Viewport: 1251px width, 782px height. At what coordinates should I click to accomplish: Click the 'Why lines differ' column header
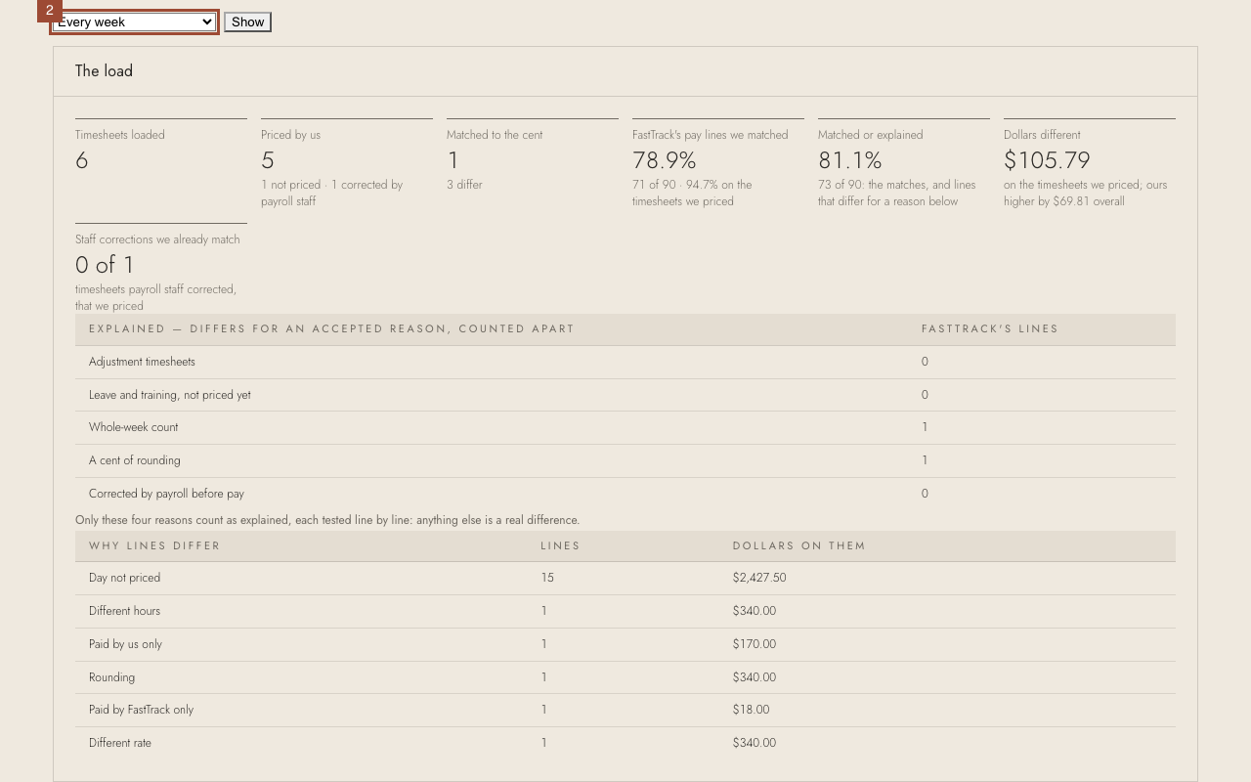(154, 545)
